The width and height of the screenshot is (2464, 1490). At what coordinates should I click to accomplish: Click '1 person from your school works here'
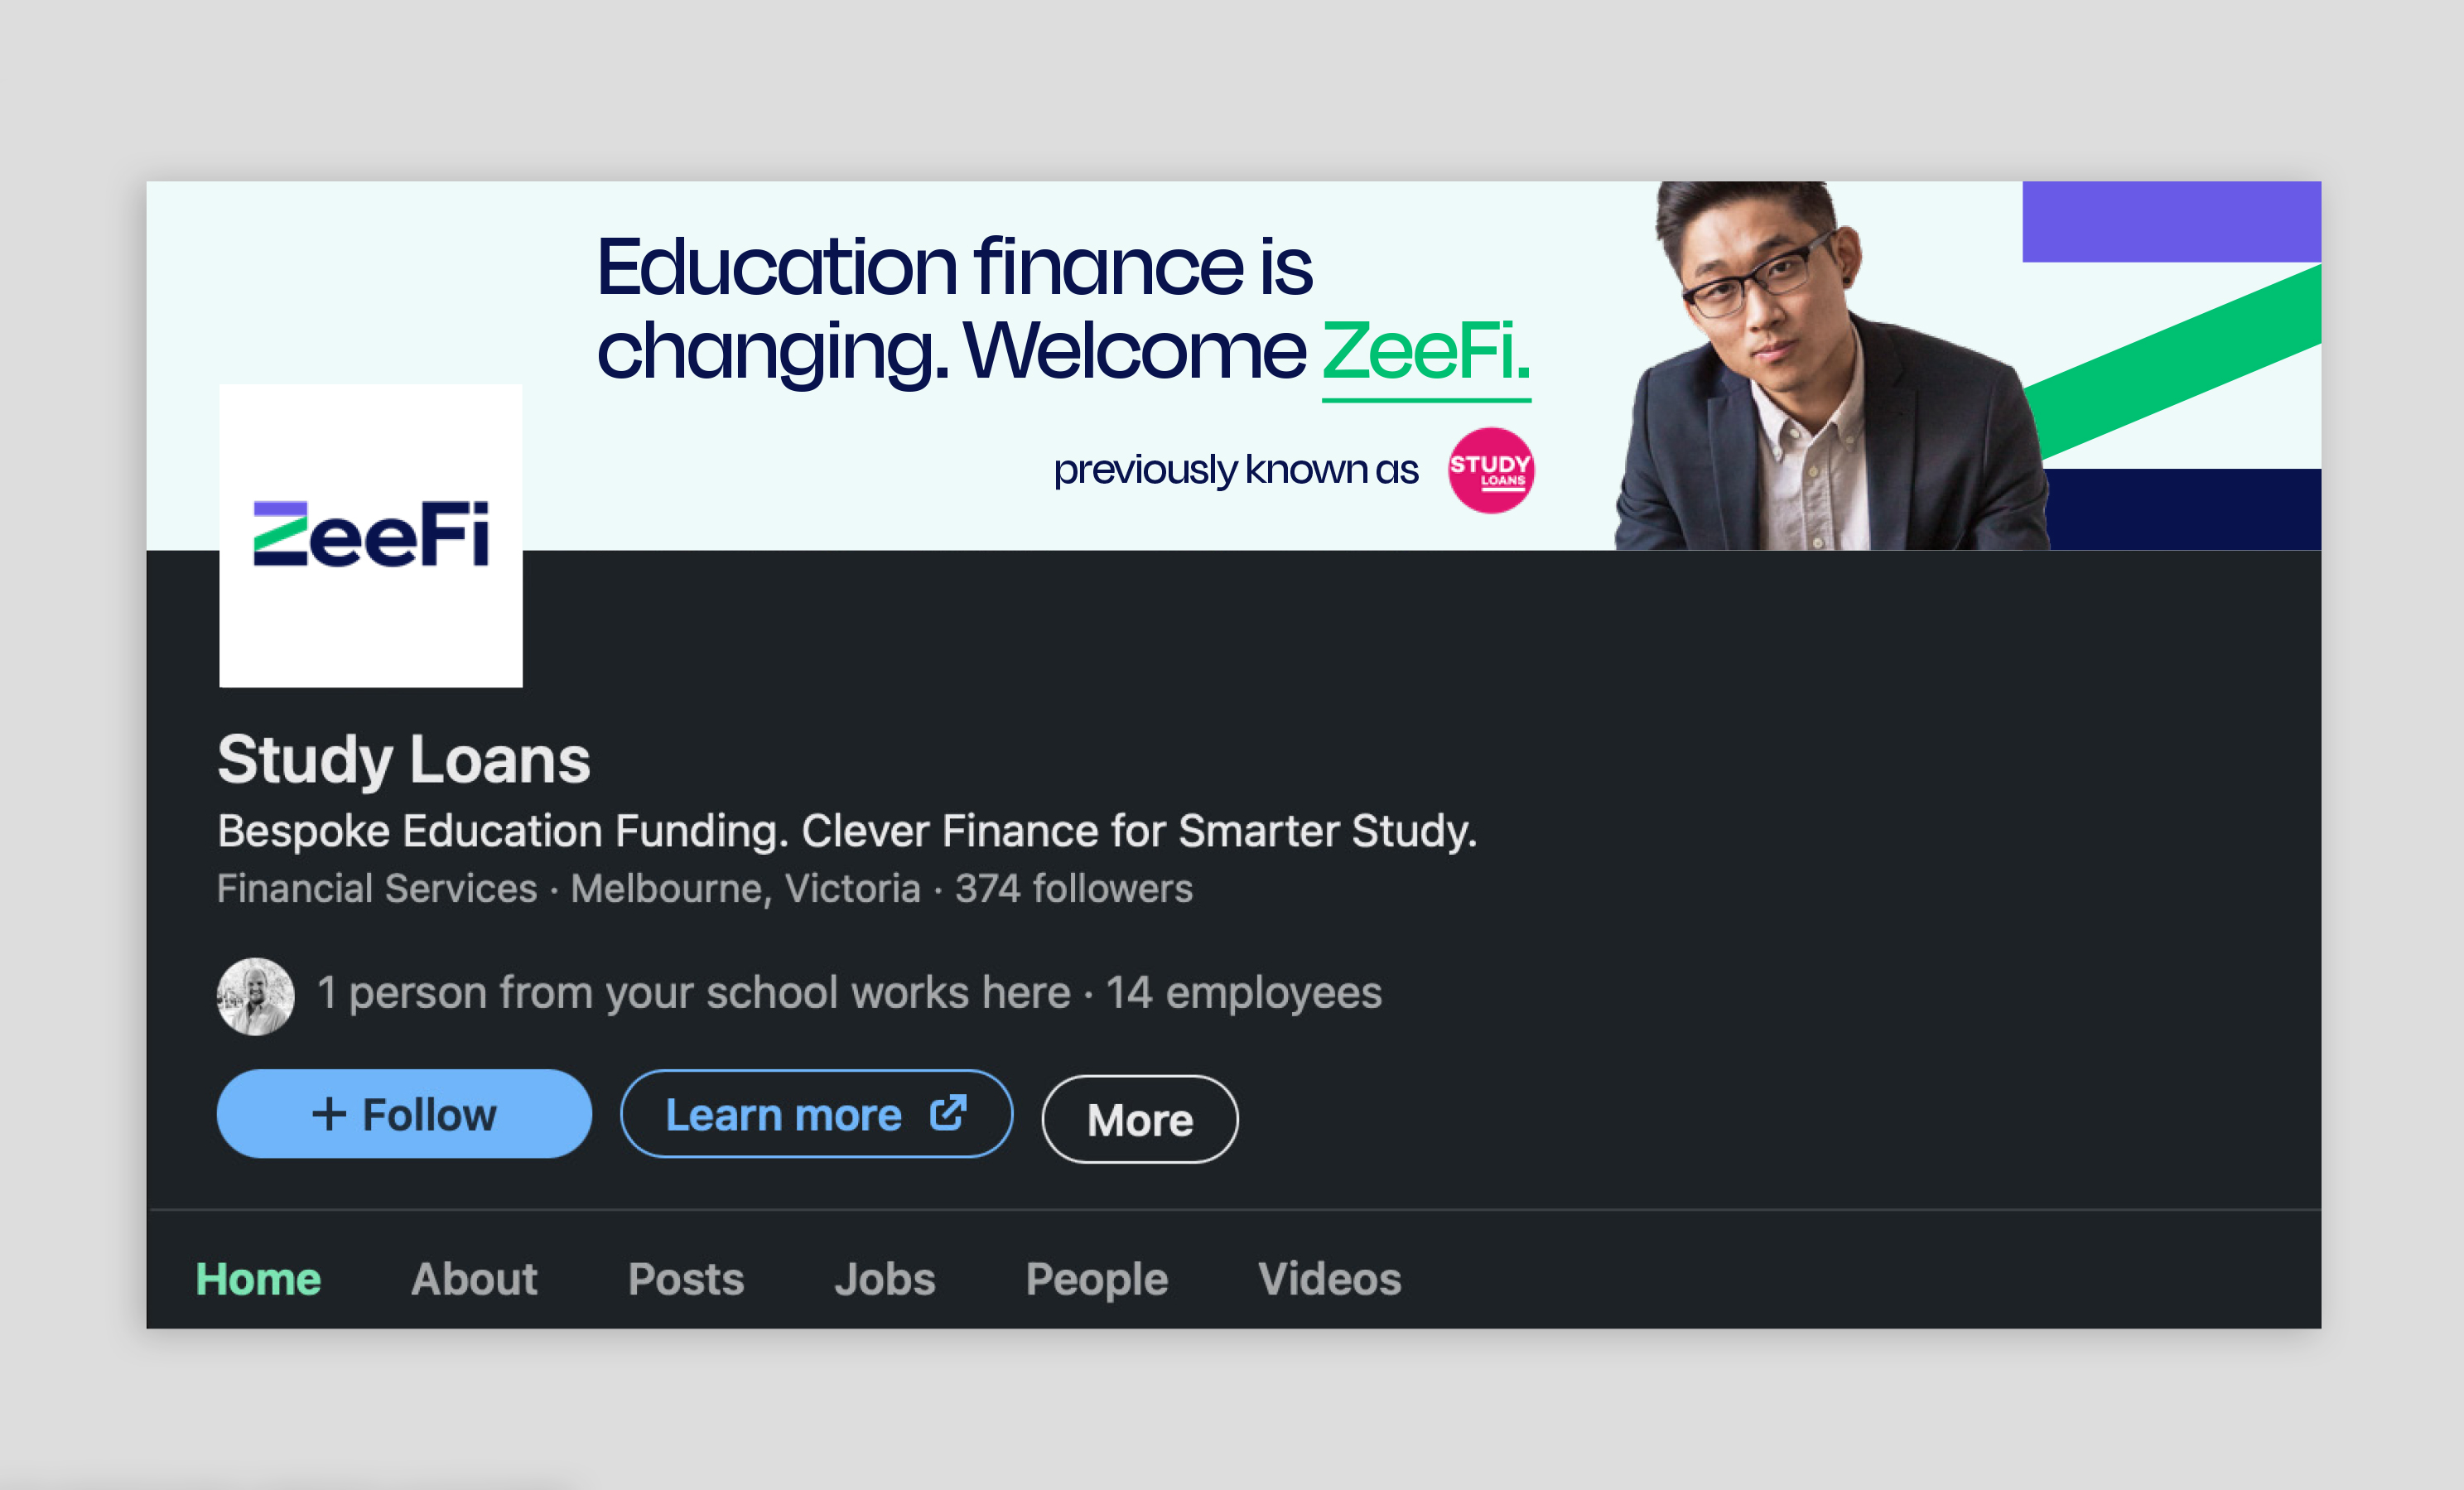(x=693, y=993)
